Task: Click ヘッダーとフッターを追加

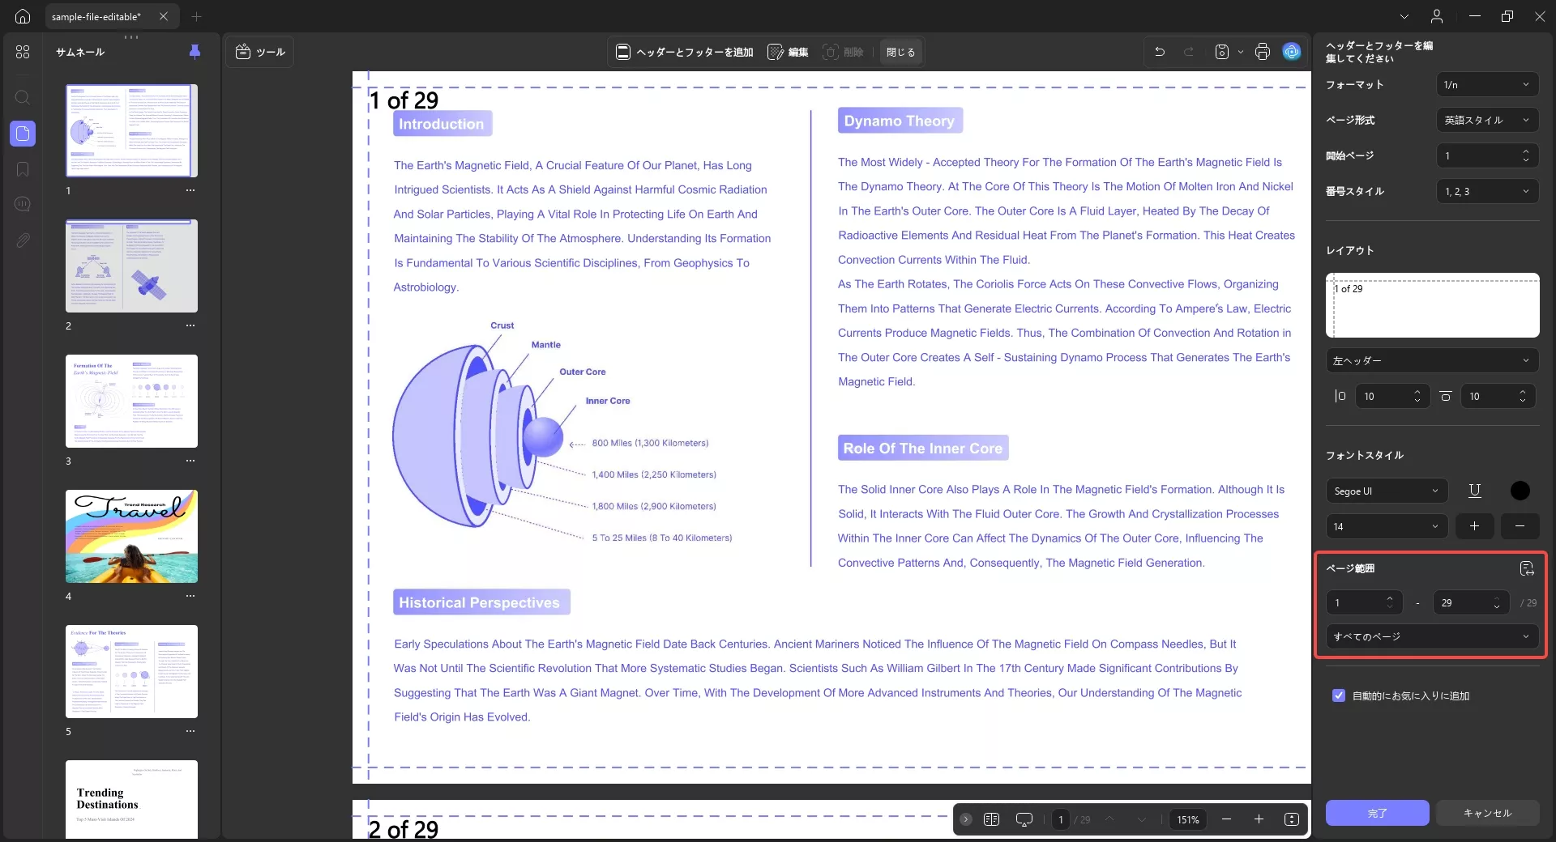Action: 685,52
